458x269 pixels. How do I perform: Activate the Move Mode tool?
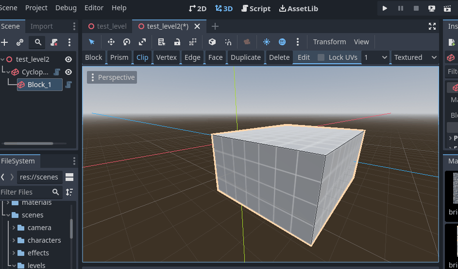coord(111,42)
